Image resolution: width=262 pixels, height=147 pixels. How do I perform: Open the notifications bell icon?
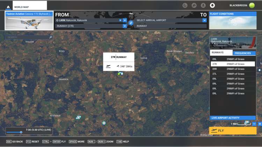(212, 6)
